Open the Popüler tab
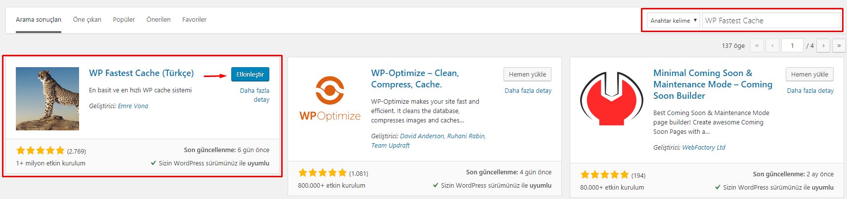The image size is (847, 199). point(124,20)
